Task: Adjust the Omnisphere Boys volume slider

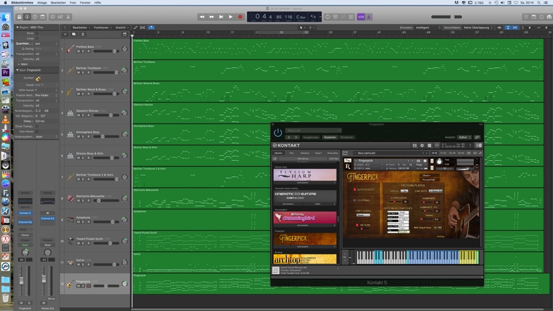Action: tap(106, 137)
